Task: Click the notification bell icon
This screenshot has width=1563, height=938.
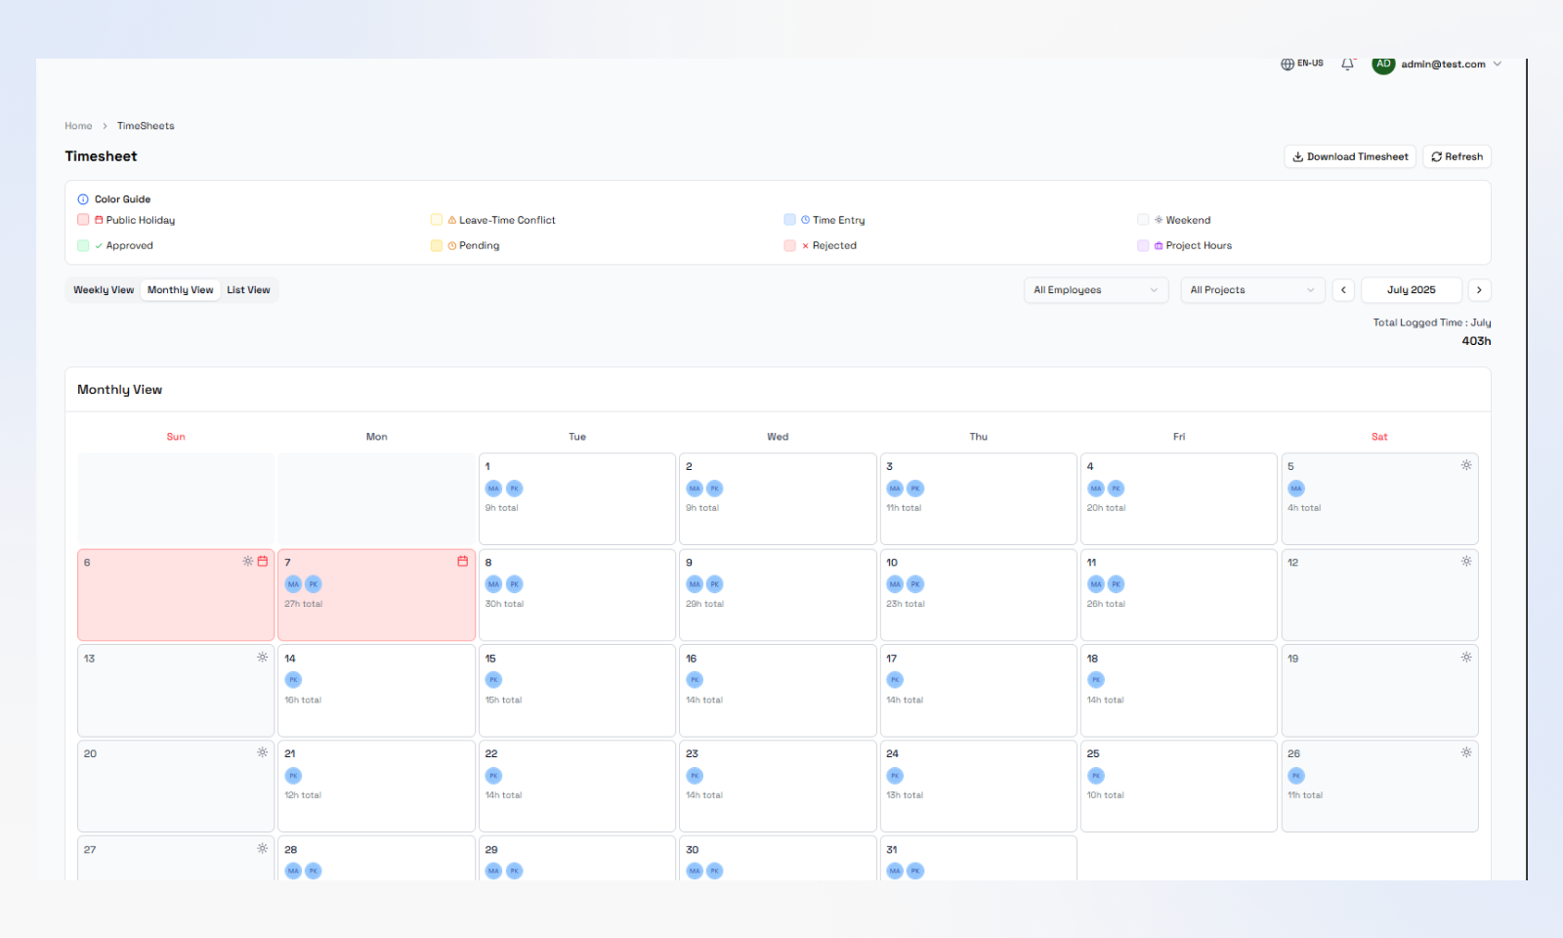Action: (1347, 64)
